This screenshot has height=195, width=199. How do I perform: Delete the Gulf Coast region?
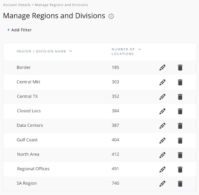point(180,140)
